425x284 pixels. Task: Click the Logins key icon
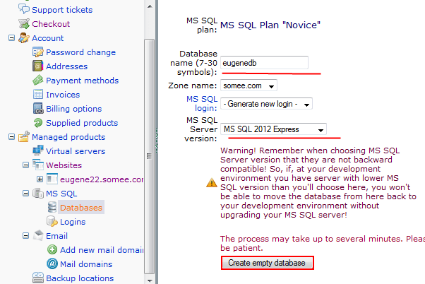pyautogui.click(x=52, y=221)
